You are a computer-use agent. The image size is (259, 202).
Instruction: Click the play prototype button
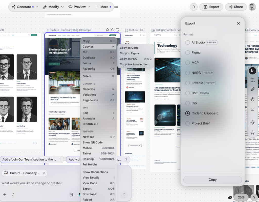click(193, 7)
